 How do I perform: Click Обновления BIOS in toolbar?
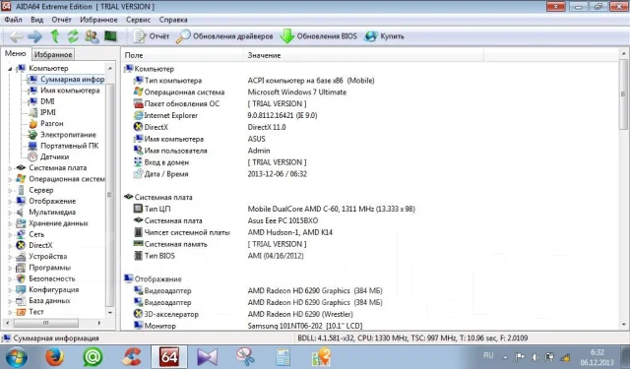319,36
